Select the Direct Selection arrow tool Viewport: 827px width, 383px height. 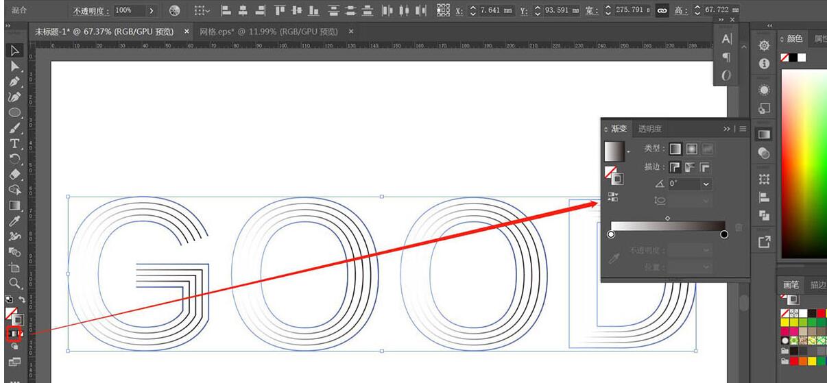click(x=14, y=66)
